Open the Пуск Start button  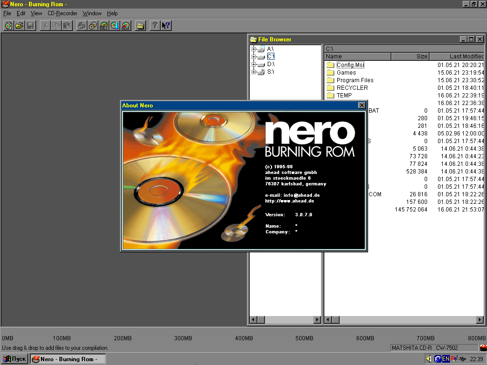[15, 359]
